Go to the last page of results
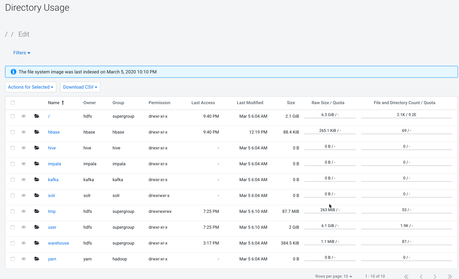Screen dimensions: 459x279 (x=449, y=276)
